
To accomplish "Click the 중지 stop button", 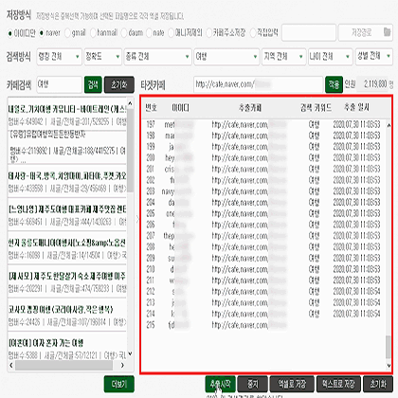I will [x=252, y=384].
